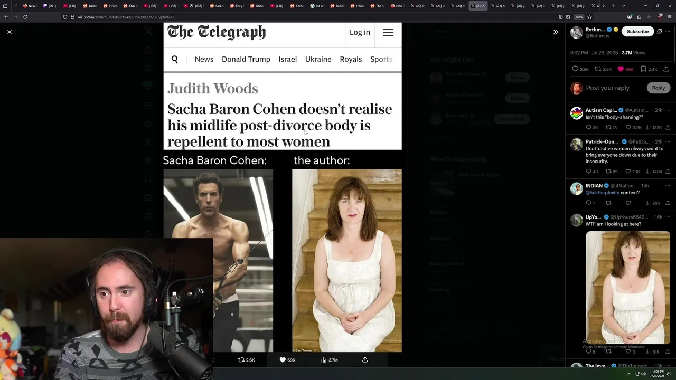Open a new browser tab
The width and height of the screenshot is (676, 380).
[x=613, y=6]
